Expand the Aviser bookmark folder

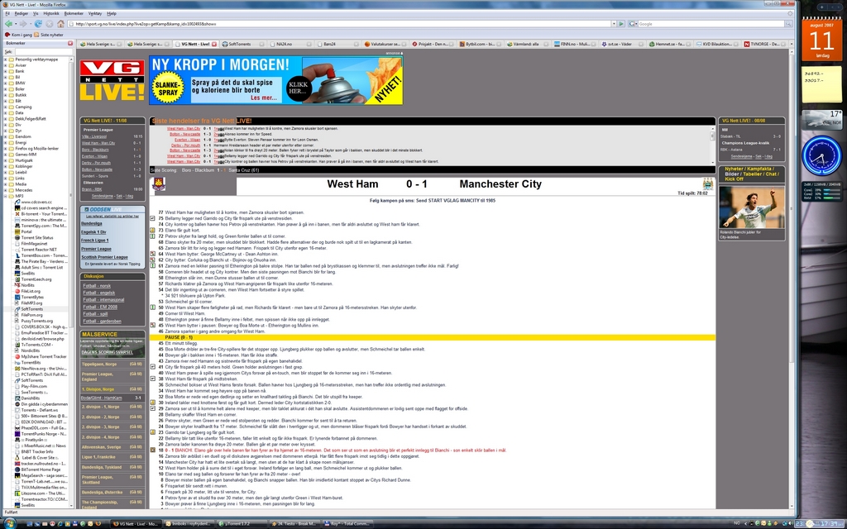pyautogui.click(x=6, y=65)
